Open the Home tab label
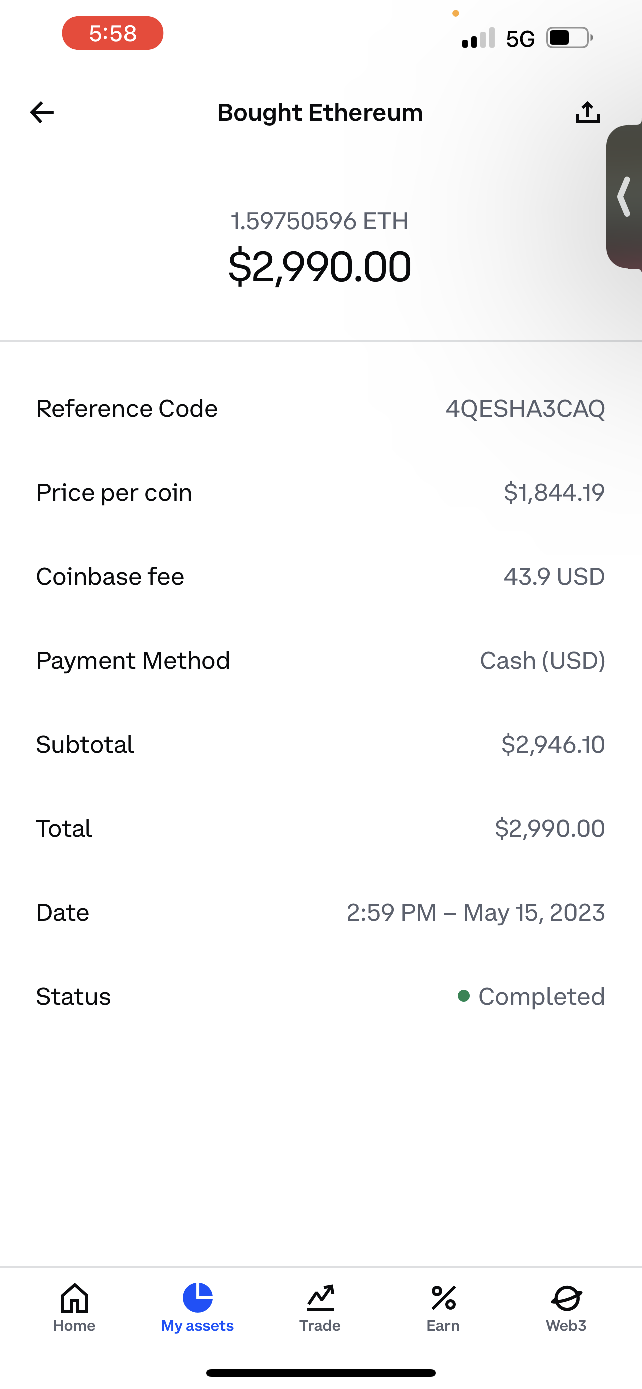Image resolution: width=642 pixels, height=1389 pixels. 74,1326
